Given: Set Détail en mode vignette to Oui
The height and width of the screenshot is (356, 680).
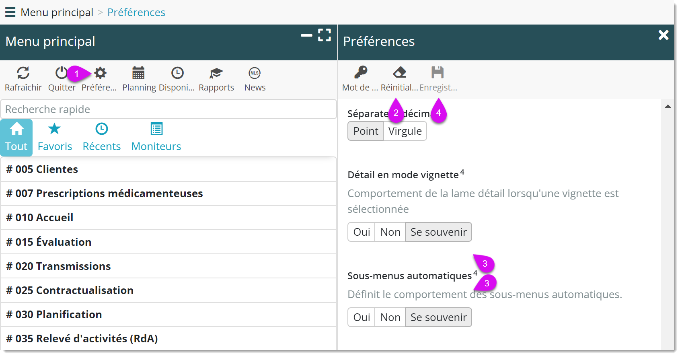Looking at the screenshot, I should [362, 232].
